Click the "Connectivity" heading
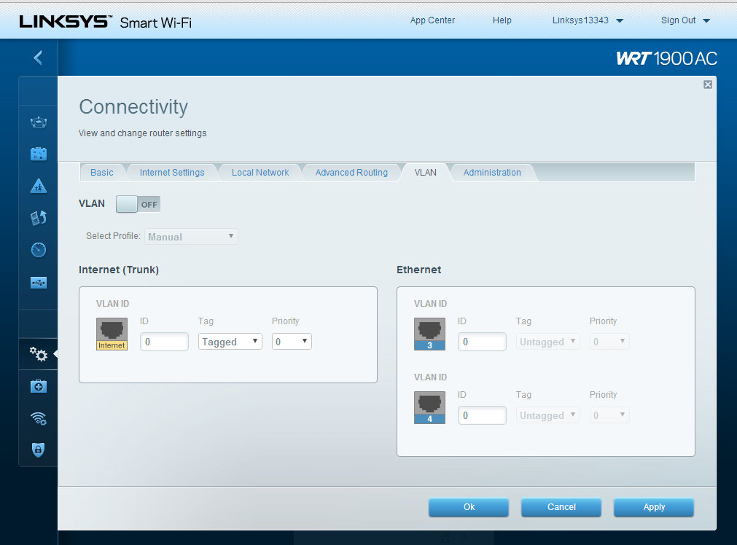 (133, 107)
